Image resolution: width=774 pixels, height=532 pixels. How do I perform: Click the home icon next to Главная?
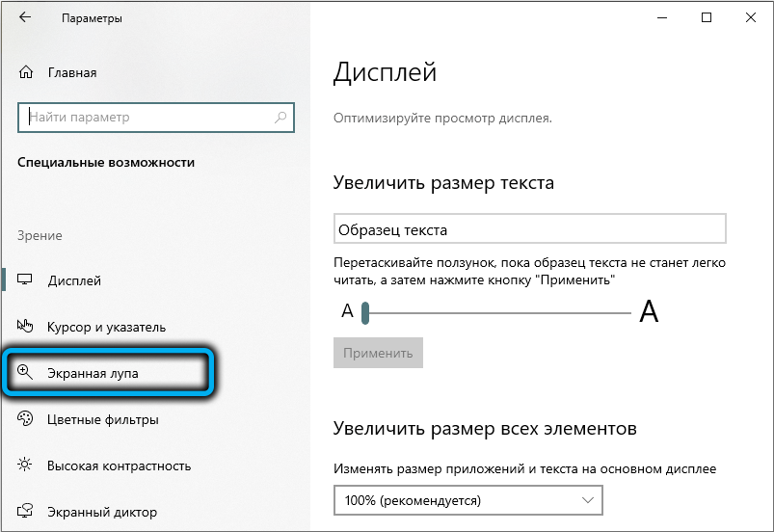26,72
